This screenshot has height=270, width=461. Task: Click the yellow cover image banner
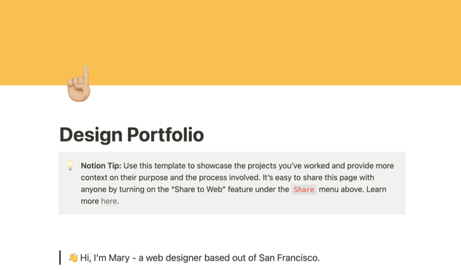[230, 40]
